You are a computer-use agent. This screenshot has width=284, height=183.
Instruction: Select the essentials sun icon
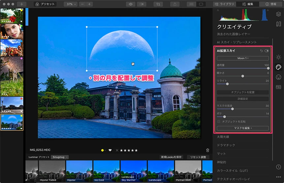[x=278, y=57]
